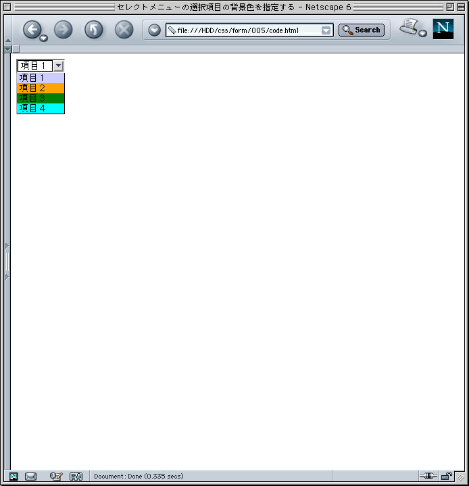
Task: Expand the URL history dropdown arrow
Action: [326, 30]
